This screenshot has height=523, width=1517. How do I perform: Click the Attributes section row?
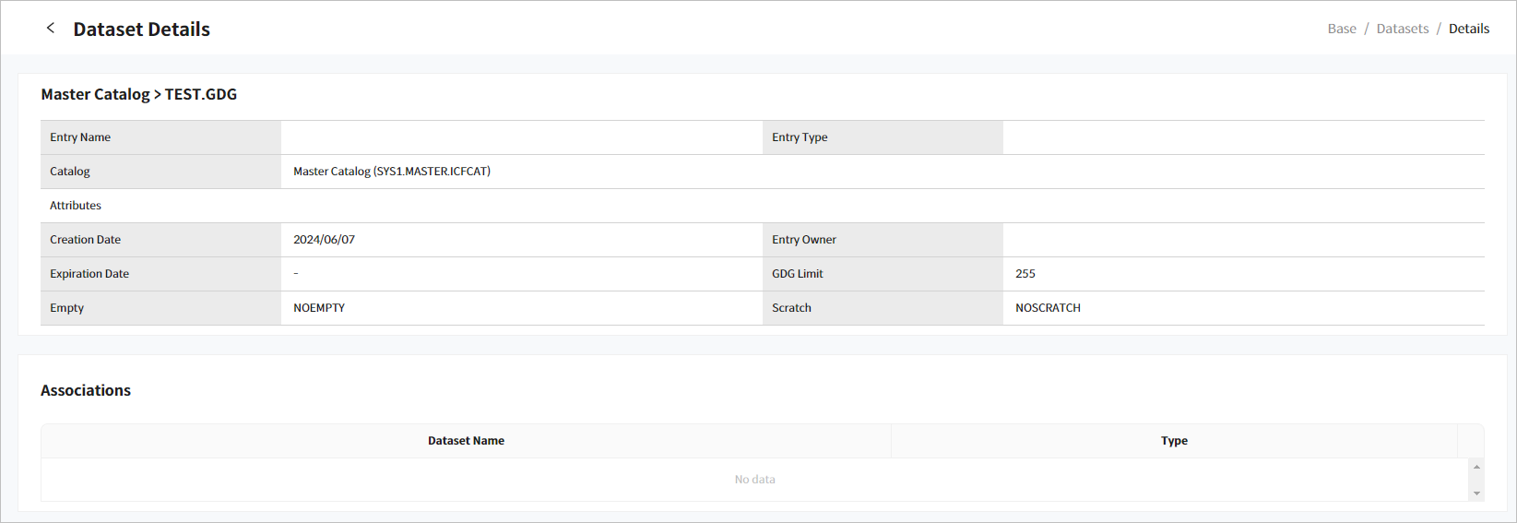[76, 206]
